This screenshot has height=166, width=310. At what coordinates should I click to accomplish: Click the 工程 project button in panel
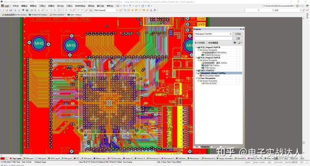click(x=238, y=38)
